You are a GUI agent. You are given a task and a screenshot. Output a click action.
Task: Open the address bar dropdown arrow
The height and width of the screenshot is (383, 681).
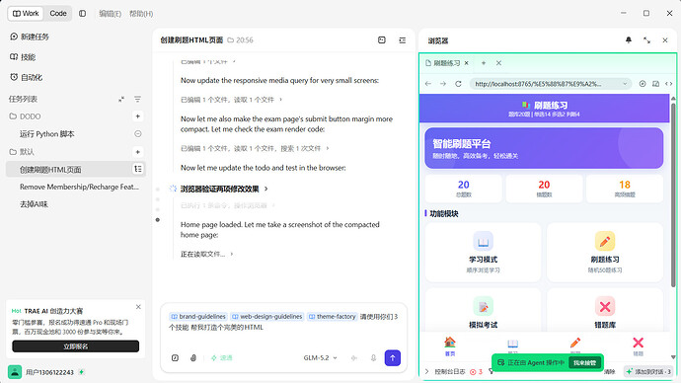(625, 84)
